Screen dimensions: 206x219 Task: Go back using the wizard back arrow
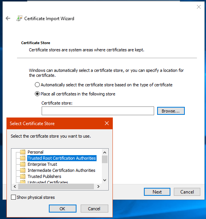(x=8, y=18)
